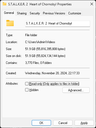The image size is (96, 128).
Task: Click the Created date text
Action: pos(52,73)
